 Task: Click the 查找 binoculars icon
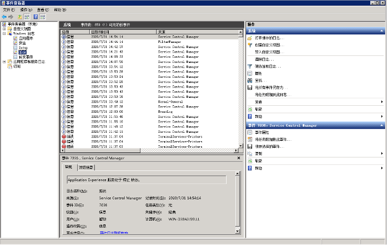pyautogui.click(x=250, y=81)
